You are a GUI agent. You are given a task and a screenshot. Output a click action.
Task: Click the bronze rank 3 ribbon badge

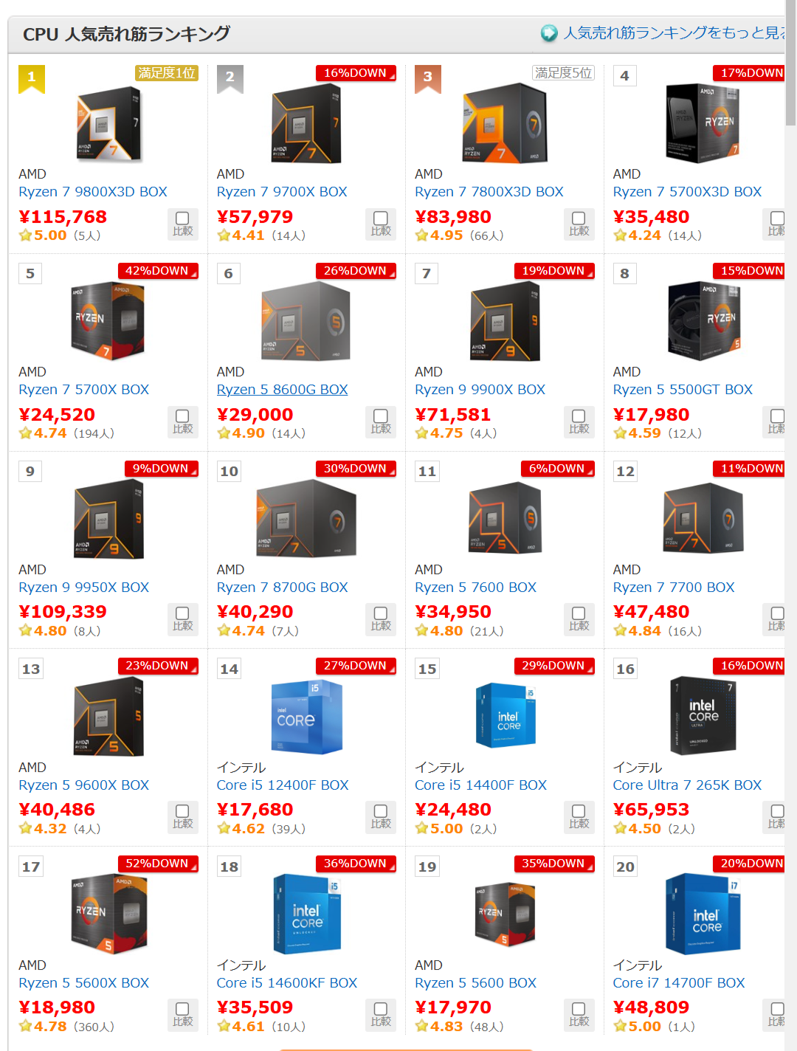coord(428,79)
